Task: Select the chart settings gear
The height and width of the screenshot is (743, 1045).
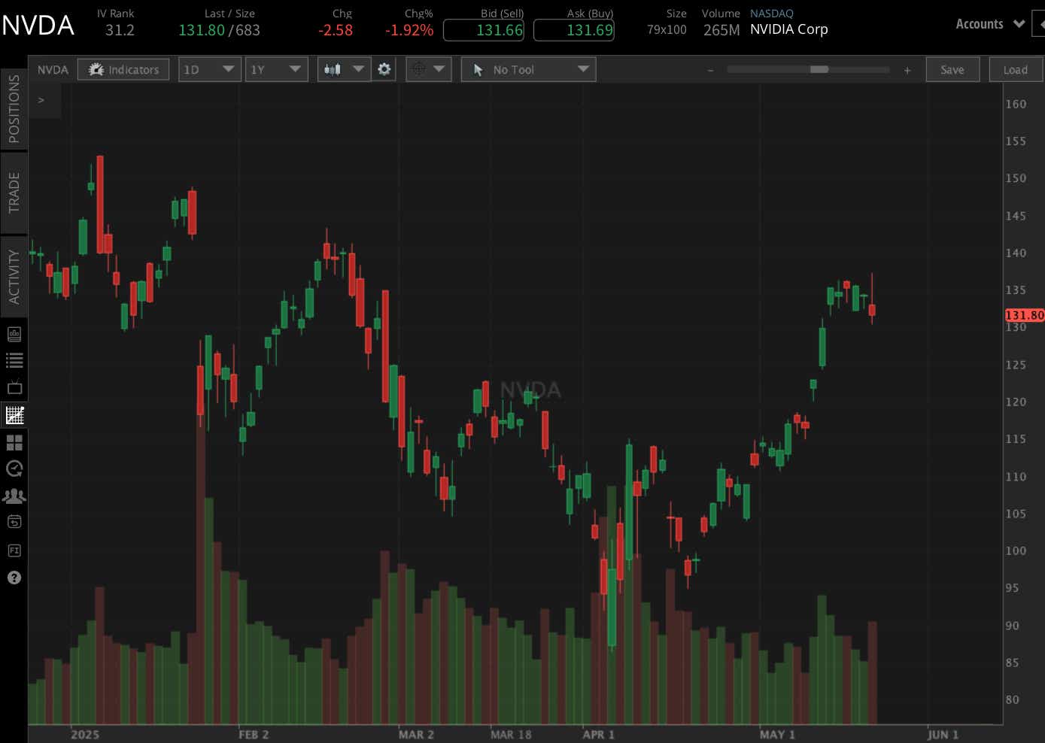Action: (384, 69)
